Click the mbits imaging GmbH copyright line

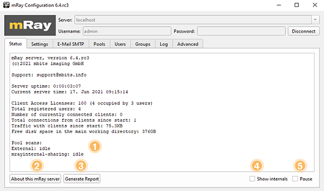(48, 64)
